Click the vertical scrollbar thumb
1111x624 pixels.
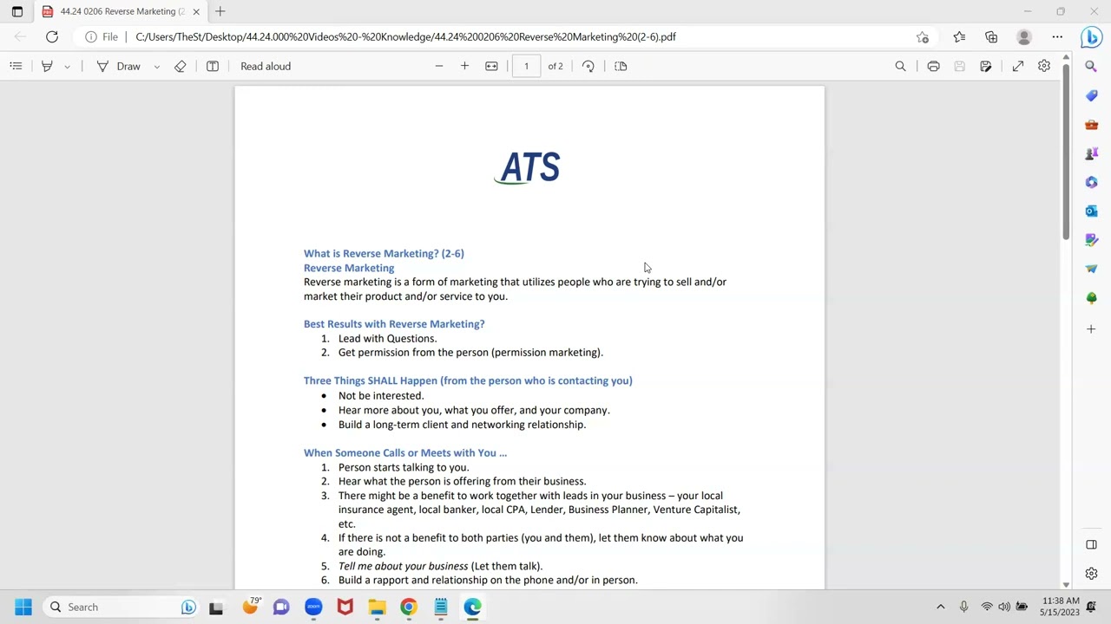pos(1066,152)
